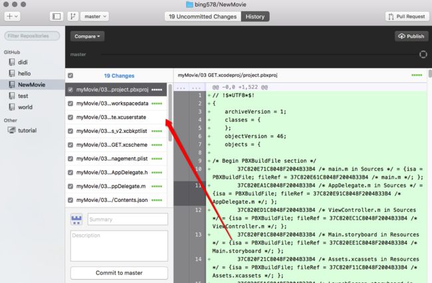Select the myMovie/03.../Contents.json file row
Screen dimensions: 432x283
[116, 200]
